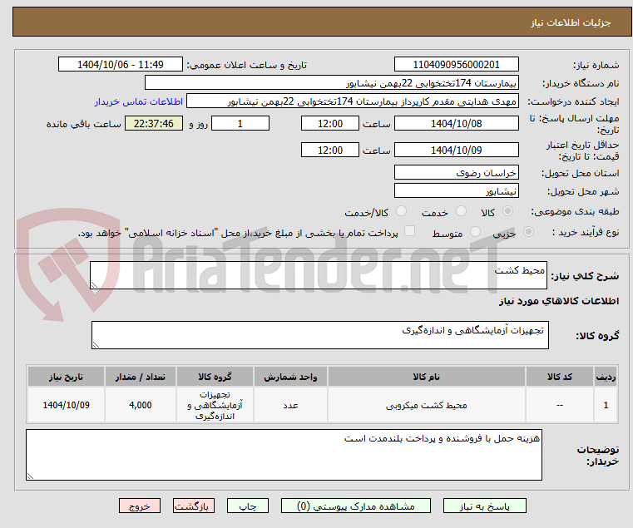Viewport: 633px width, 528px height.
Task: Click the خروج exit button
Action: (140, 506)
